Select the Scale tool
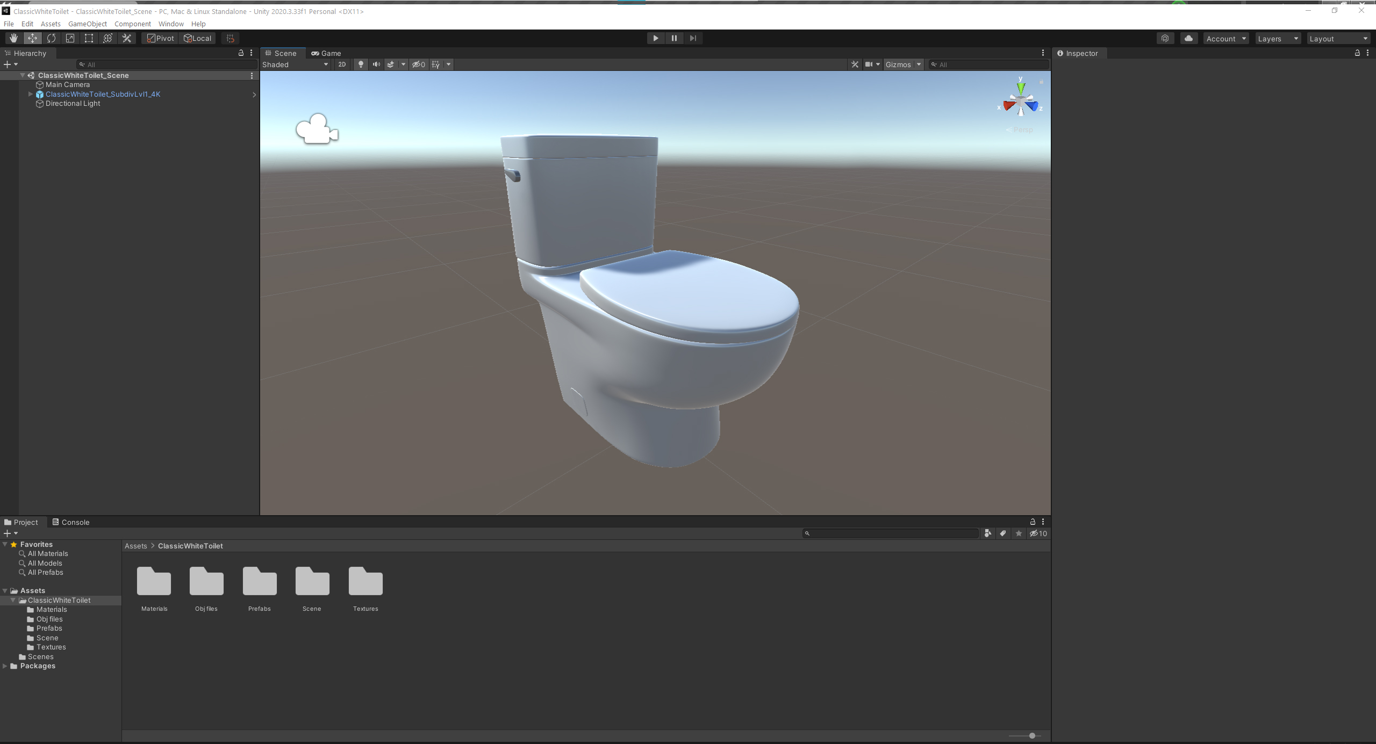This screenshot has width=1376, height=744. click(x=70, y=38)
